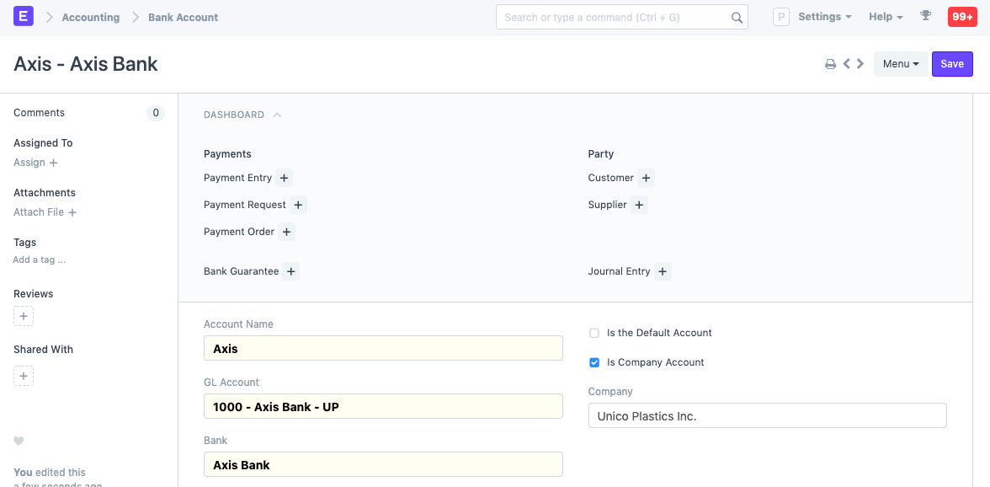Uncheck Is Company Account checkbox
This screenshot has height=487, width=990.
pyautogui.click(x=594, y=362)
